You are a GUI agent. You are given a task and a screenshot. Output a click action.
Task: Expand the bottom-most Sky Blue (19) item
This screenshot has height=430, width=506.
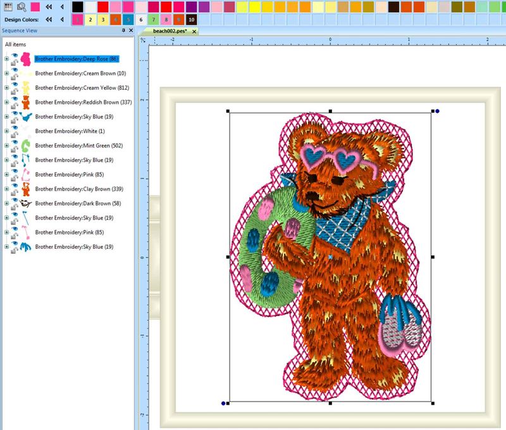click(6, 247)
